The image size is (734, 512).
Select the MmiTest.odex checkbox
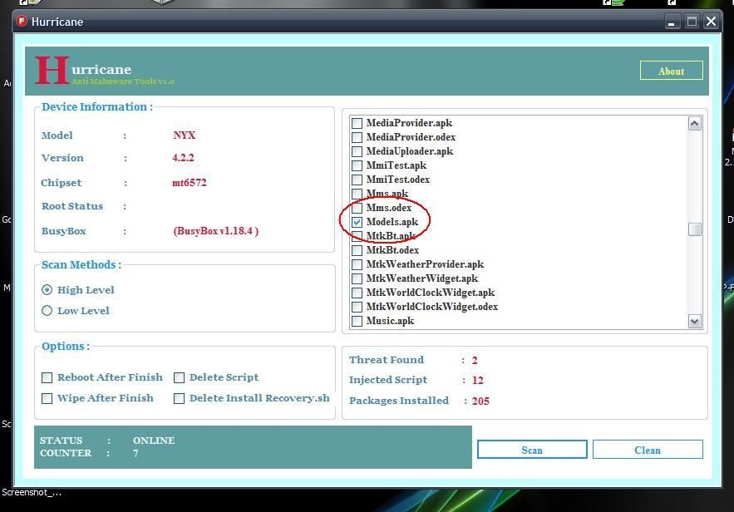point(357,180)
